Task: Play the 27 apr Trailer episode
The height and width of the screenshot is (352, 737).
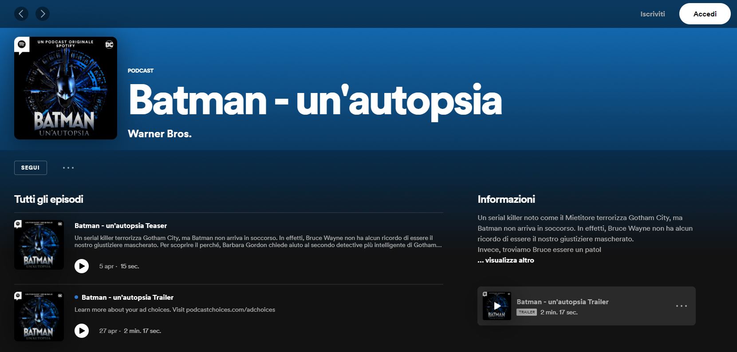Action: [82, 331]
